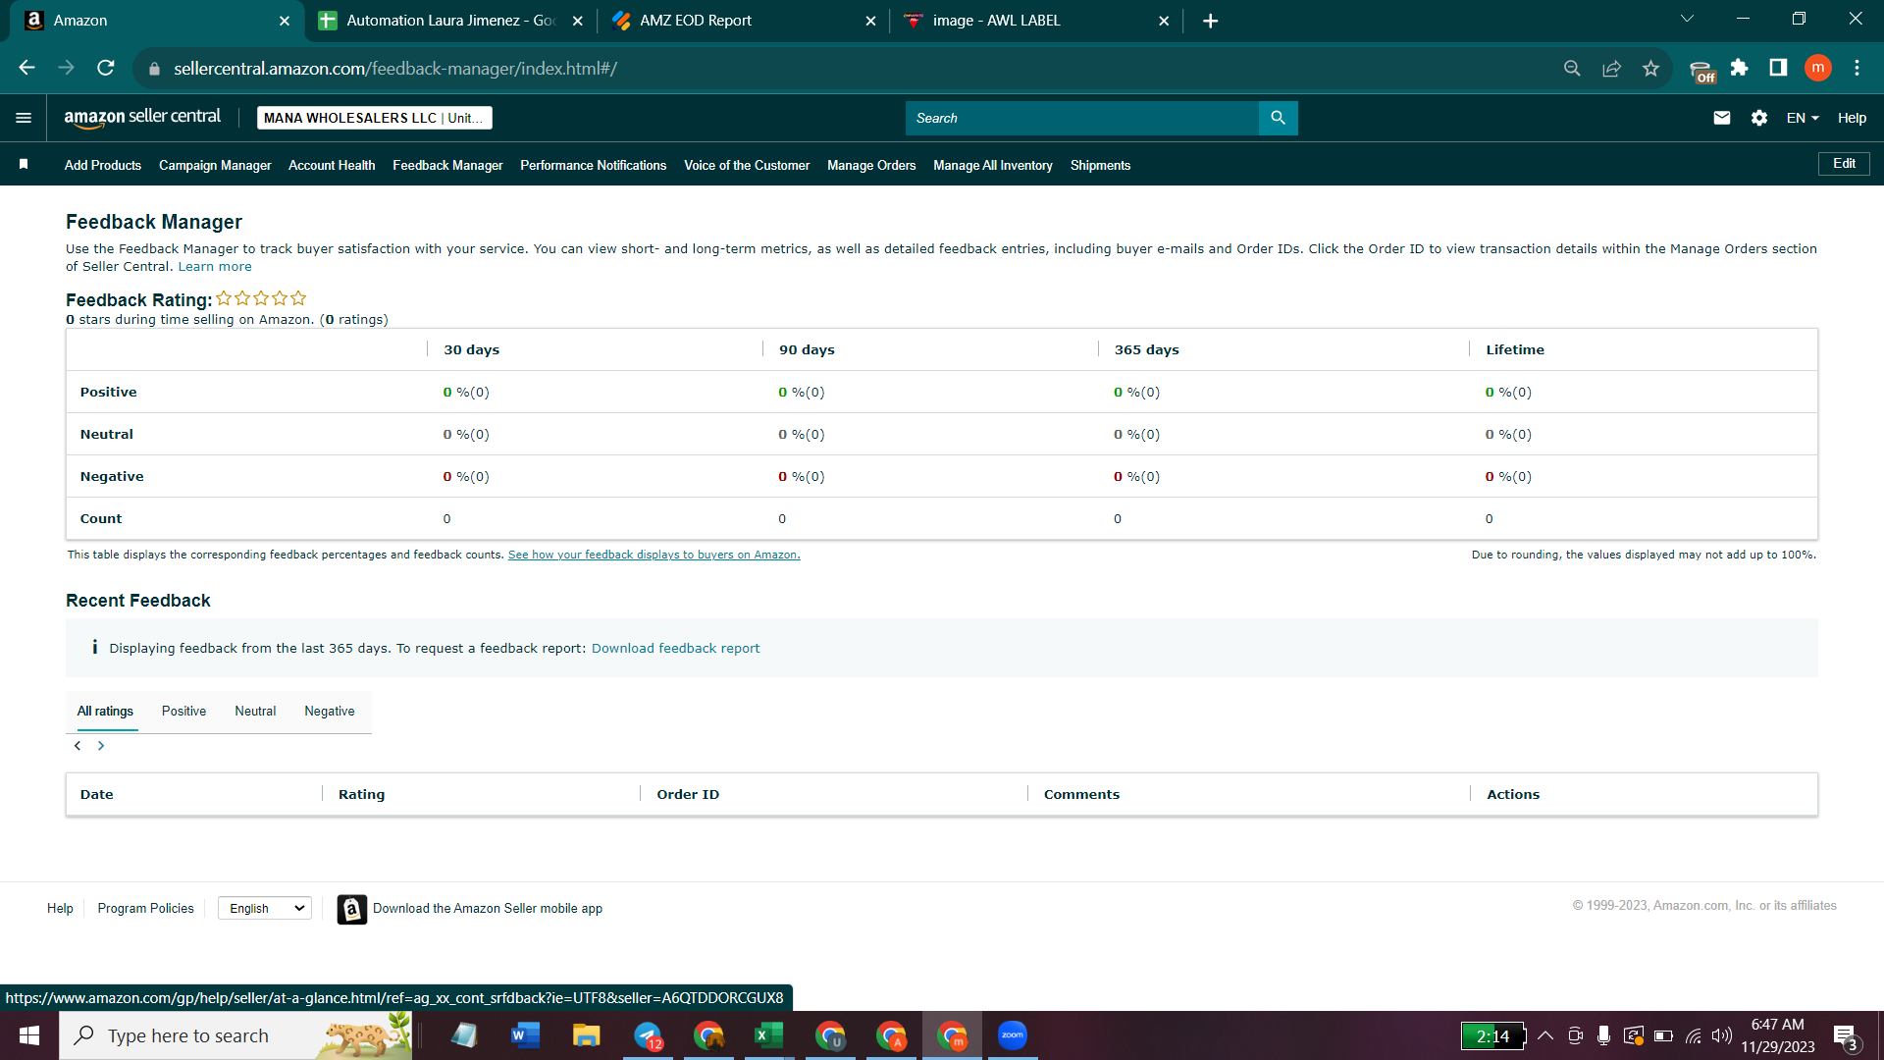Select the Positive ratings tab
The width and height of the screenshot is (1884, 1060).
[183, 712]
